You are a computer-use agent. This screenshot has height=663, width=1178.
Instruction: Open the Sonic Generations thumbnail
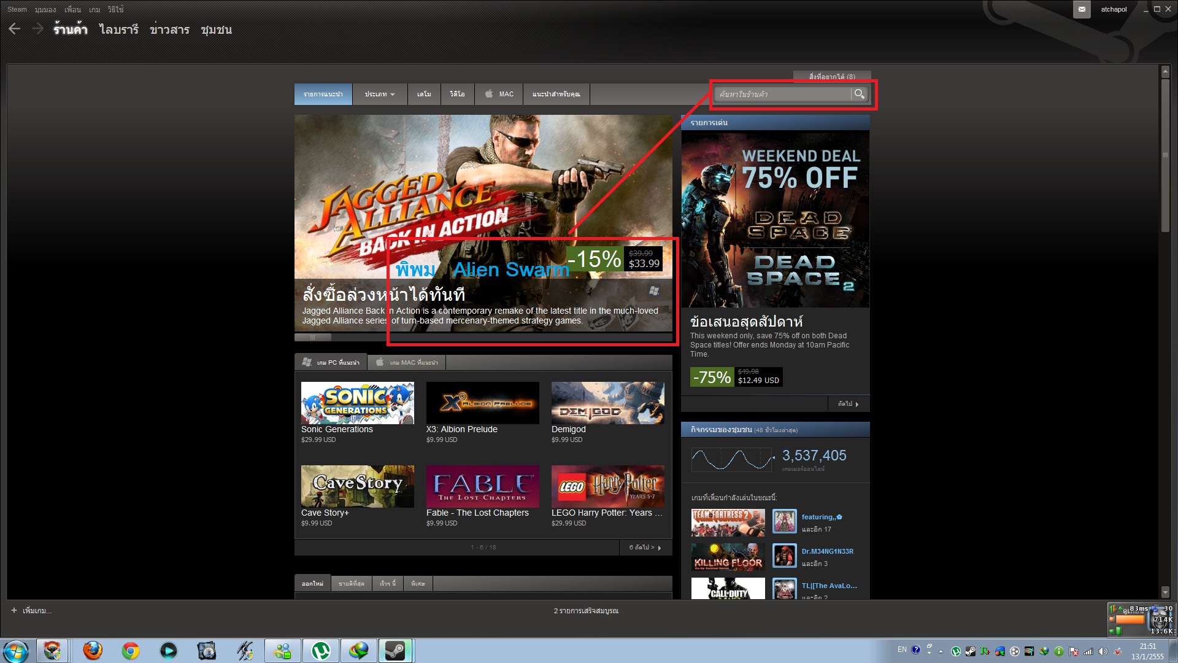coord(357,403)
